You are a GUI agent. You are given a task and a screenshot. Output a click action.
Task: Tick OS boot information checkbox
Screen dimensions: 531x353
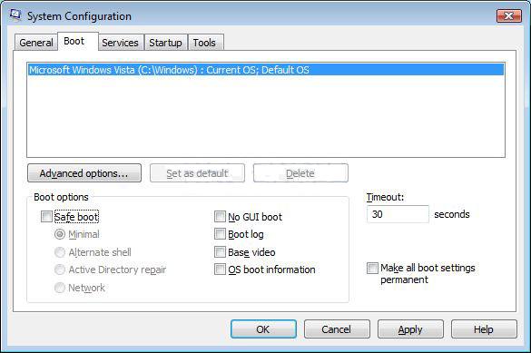coord(220,270)
